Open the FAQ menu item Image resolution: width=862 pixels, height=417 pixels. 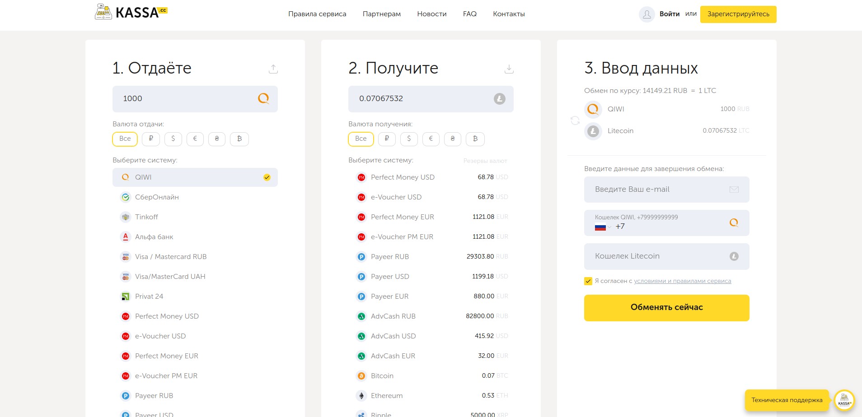[470, 14]
